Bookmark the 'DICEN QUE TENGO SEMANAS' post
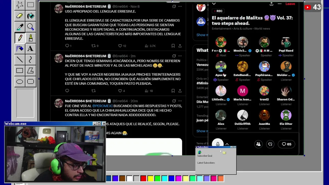Viewport: 329px width, 185px height. [173, 91]
